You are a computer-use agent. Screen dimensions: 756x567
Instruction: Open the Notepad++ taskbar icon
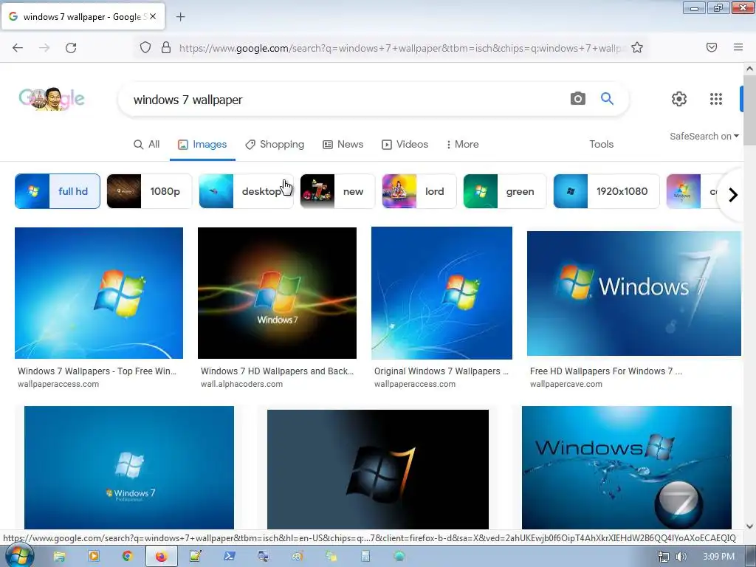(195, 557)
